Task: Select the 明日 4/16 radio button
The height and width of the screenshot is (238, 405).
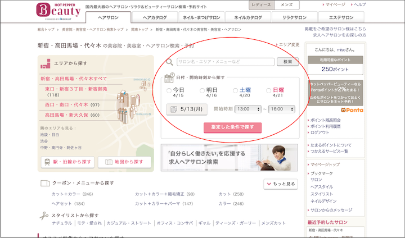Action: pyautogui.click(x=202, y=90)
